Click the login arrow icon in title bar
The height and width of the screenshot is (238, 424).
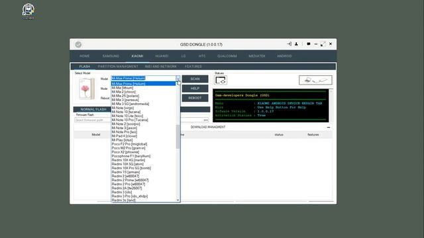coord(289,44)
